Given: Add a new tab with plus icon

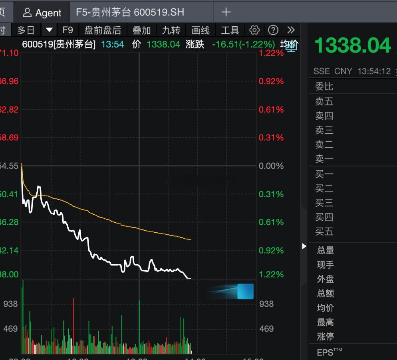Looking at the screenshot, I should coord(226,12).
